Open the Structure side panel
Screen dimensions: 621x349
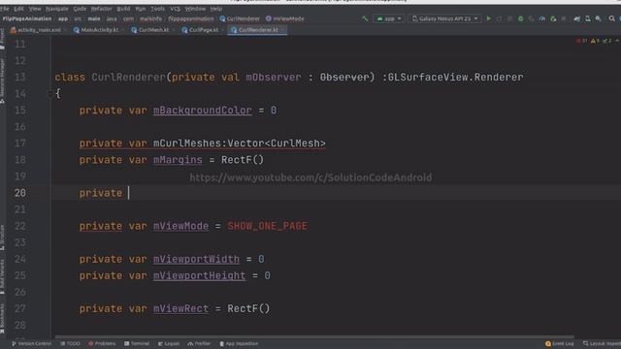point(2,237)
